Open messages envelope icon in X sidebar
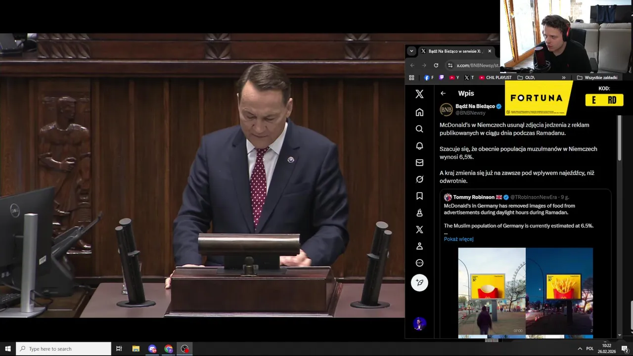The width and height of the screenshot is (633, 356). tap(419, 163)
